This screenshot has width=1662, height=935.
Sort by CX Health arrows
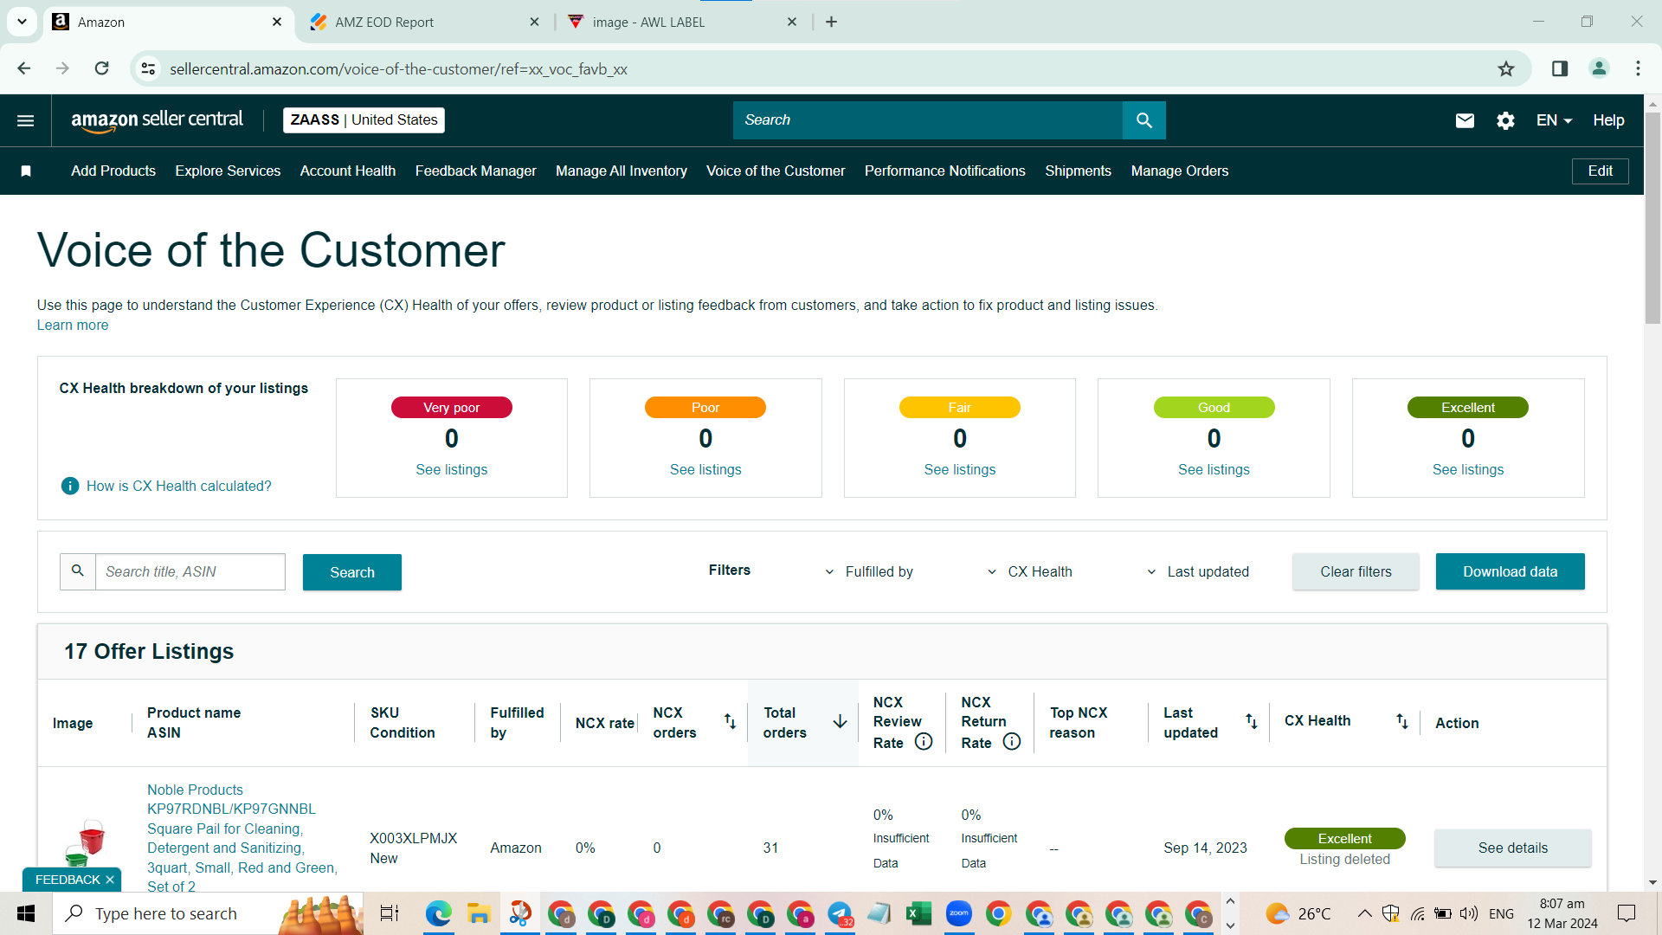[1401, 721]
